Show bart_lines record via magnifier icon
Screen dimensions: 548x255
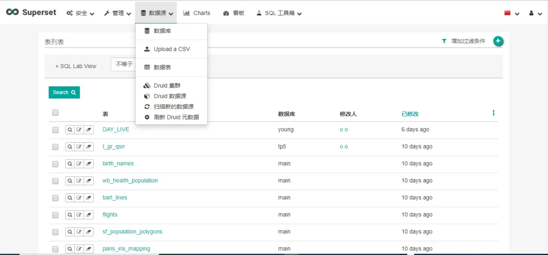tap(70, 198)
